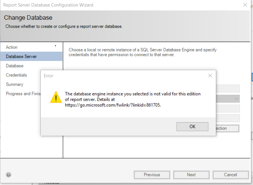This screenshot has height=185, width=253.
Task: Go back with the Previous button
Action: click(x=152, y=175)
